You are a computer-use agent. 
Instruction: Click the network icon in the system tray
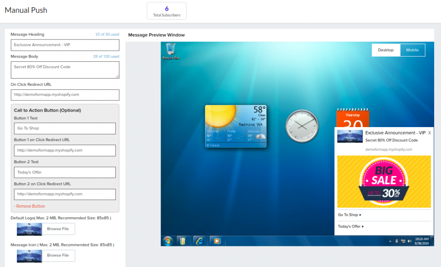pyautogui.click(x=403, y=241)
